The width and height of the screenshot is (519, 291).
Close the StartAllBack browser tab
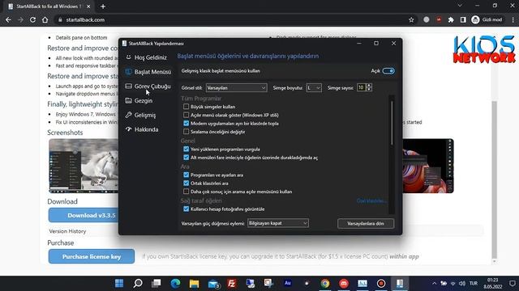(88, 6)
